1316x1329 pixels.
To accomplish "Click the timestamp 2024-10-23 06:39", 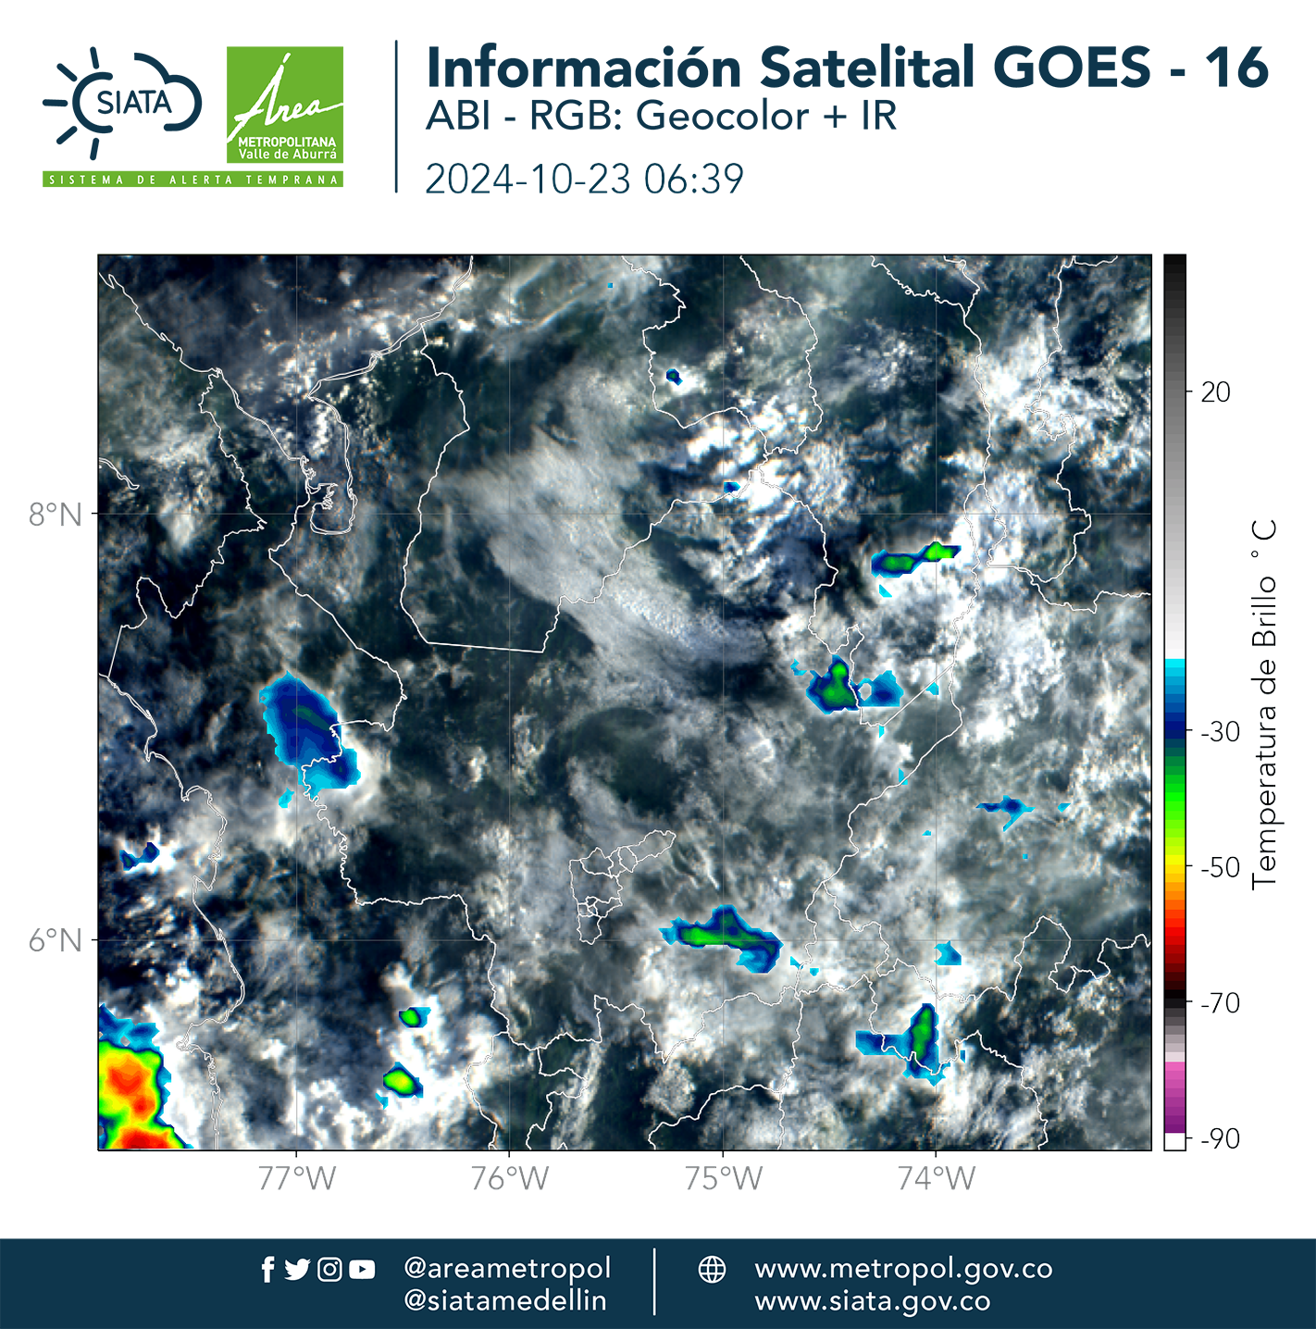I will [x=584, y=180].
